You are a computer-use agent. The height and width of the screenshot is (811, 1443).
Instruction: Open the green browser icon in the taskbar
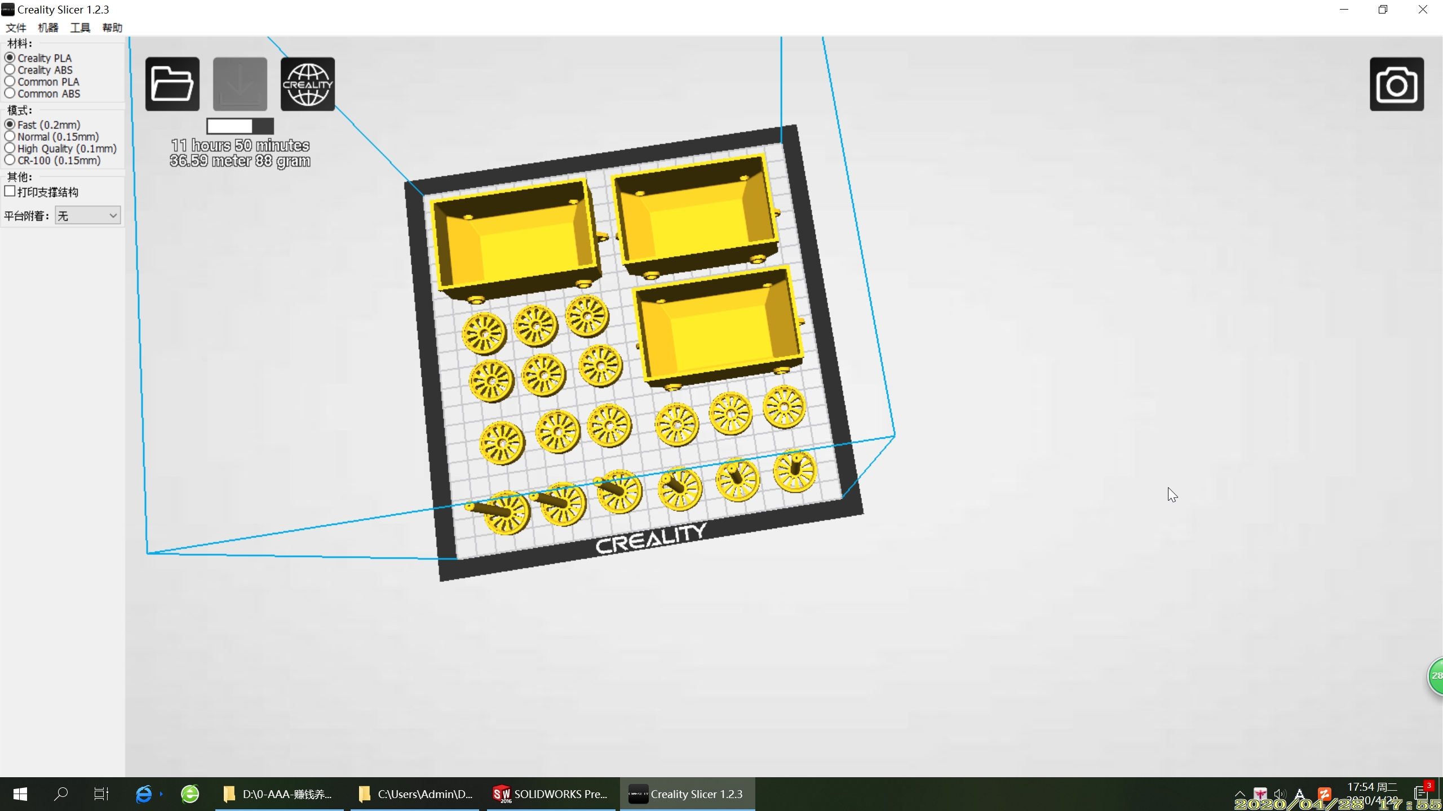tap(190, 794)
